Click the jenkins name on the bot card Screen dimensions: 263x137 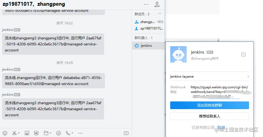(198, 52)
